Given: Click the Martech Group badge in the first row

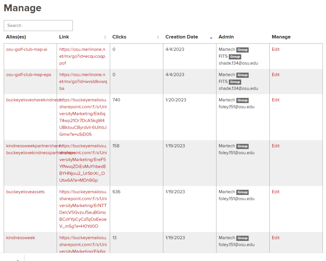Looking at the screenshot, I should tap(242, 50).
